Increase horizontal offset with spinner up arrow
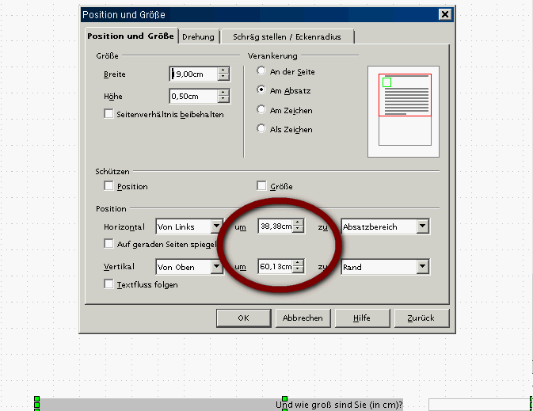The image size is (533, 411). click(298, 223)
